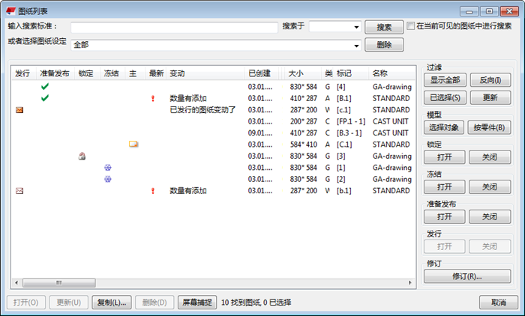Image resolution: width=525 pixels, height=316 pixels.
Task: Click the horizontal scrollbar thumb in drawing list
Action: tap(59, 283)
